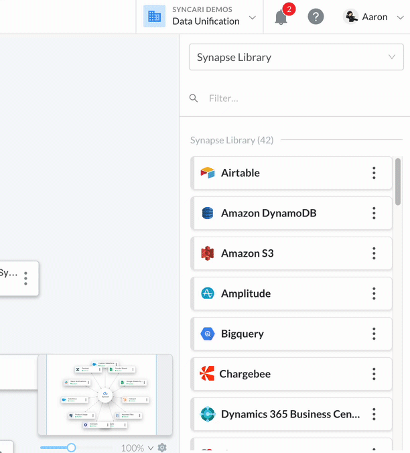Expand the Data Unification workspace chevron

tap(253, 17)
